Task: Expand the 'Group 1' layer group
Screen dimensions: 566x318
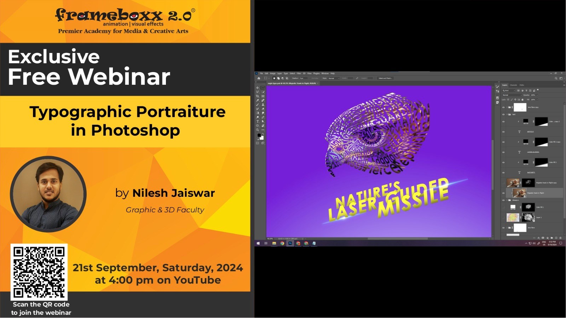Action: point(507,200)
